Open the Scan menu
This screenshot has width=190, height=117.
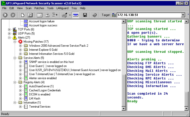pyautogui.click(x=29, y=8)
